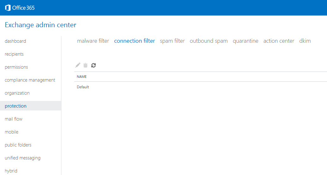Click the delete trash can icon
327x175 pixels.
(x=86, y=66)
